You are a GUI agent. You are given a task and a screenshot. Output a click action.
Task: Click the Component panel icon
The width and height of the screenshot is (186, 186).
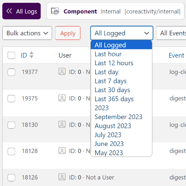tap(55, 11)
